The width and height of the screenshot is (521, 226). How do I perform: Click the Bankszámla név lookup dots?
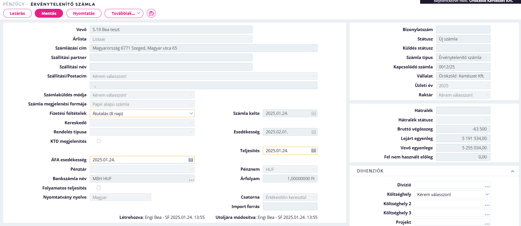point(191,179)
